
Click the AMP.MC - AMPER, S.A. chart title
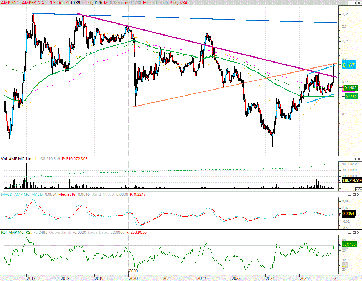pyautogui.click(x=23, y=3)
